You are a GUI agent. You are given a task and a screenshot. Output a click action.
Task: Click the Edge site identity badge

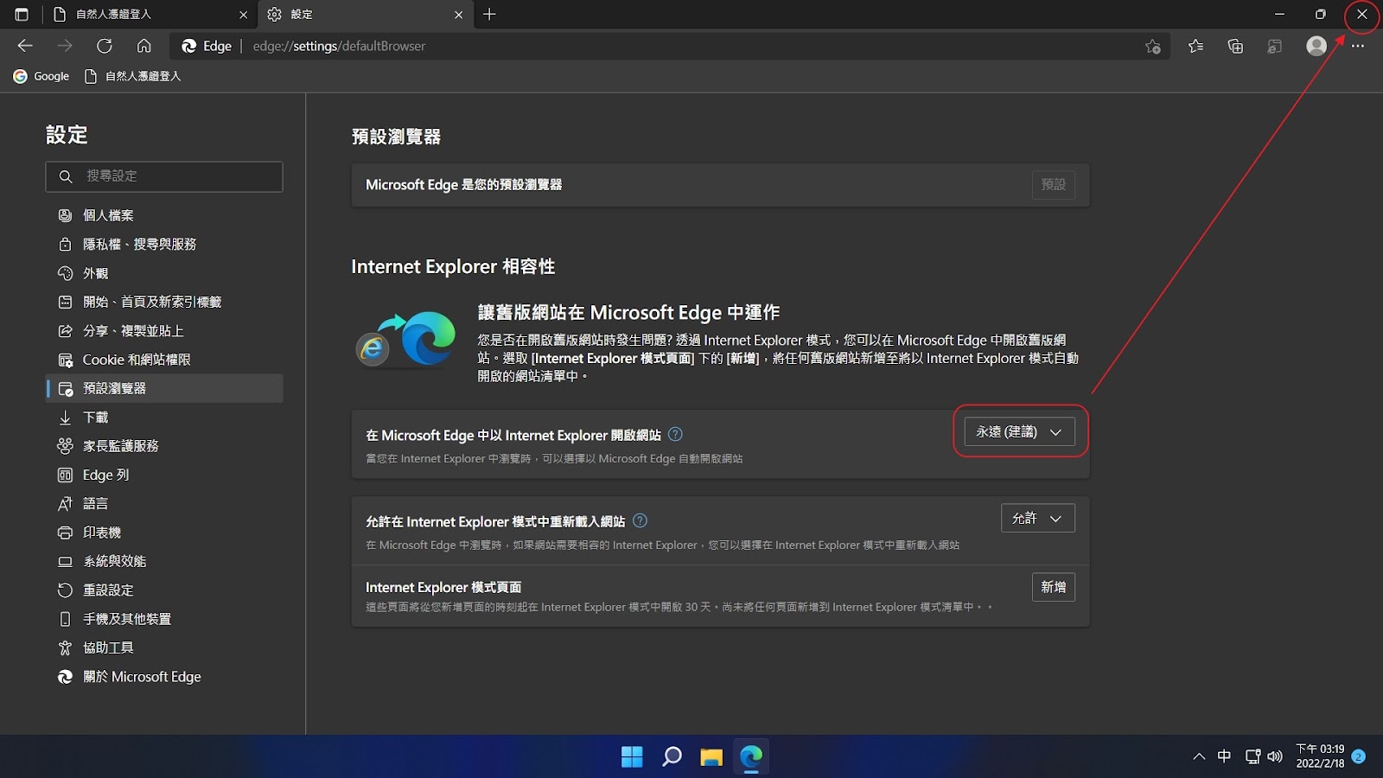[x=207, y=46]
